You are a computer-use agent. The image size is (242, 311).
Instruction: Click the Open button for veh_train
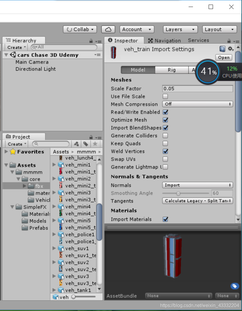coord(223,57)
